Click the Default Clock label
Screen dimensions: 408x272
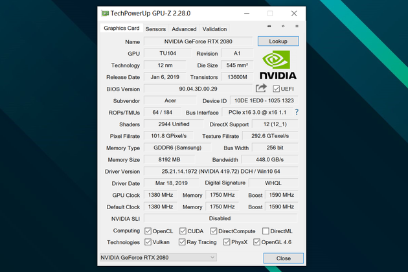point(123,207)
